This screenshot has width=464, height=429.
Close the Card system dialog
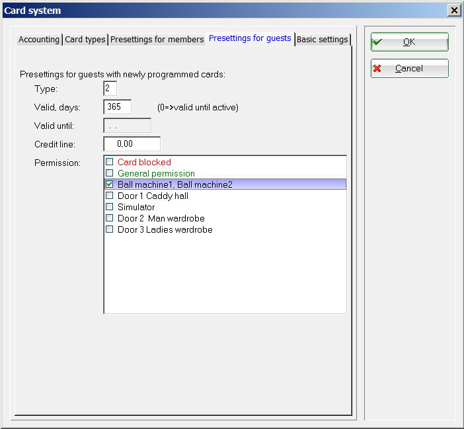pyautogui.click(x=454, y=11)
